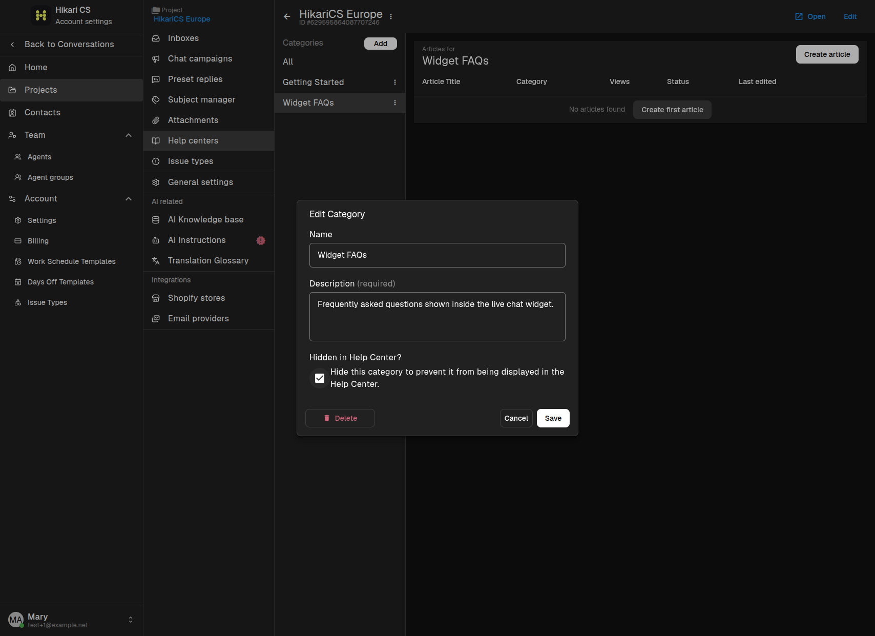
Task: Go back using arrow beside HikariCS Europe
Action: click(287, 16)
